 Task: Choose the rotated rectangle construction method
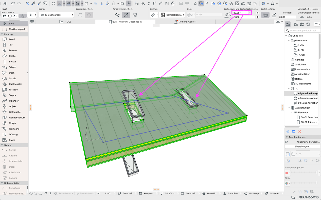(x=135, y=15)
